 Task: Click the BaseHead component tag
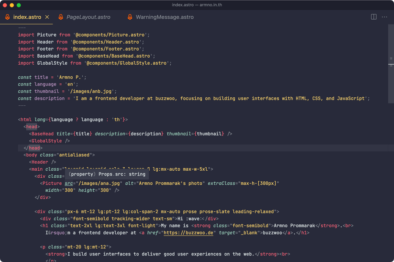coord(42,134)
